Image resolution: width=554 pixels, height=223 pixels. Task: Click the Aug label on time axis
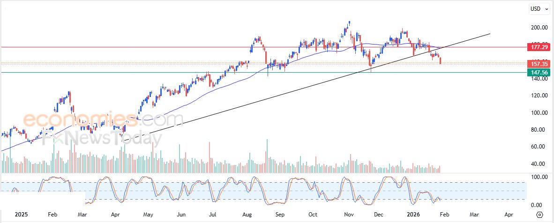pyautogui.click(x=247, y=214)
